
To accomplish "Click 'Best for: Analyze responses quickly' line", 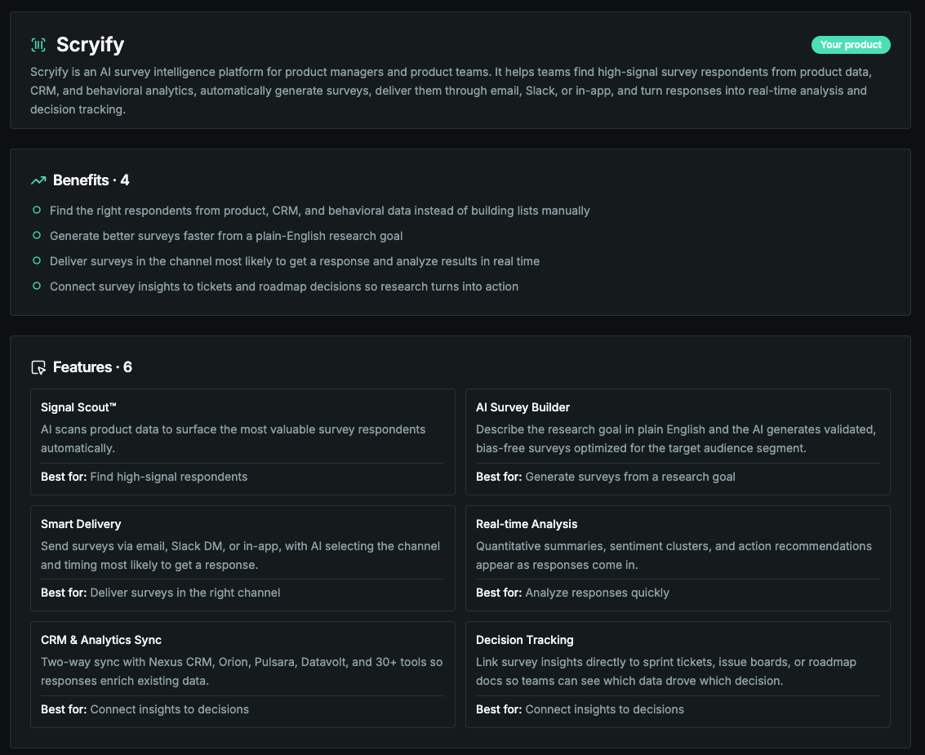I will (x=572, y=593).
